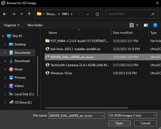The height and width of the screenshot is (129, 161).
Task: Expand the Documents tree node
Action: [x=5, y=53]
